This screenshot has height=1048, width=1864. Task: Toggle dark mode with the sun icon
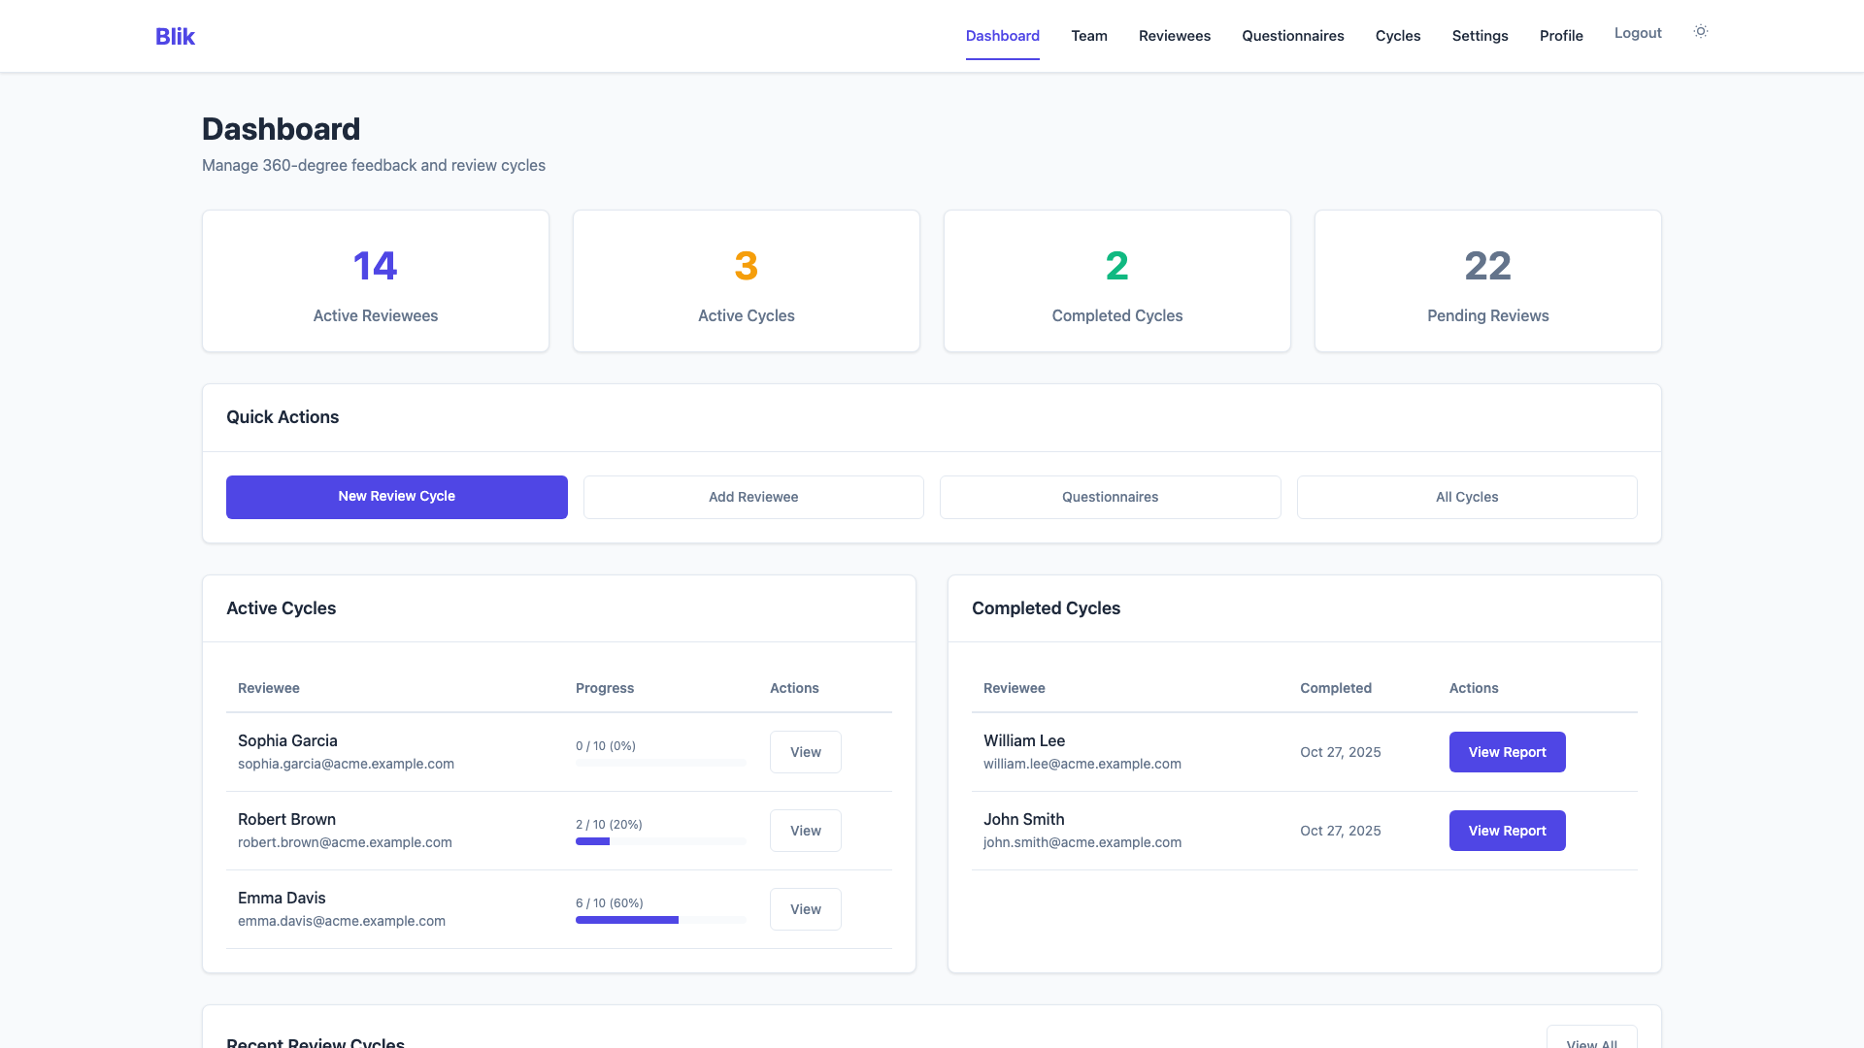(x=1700, y=31)
